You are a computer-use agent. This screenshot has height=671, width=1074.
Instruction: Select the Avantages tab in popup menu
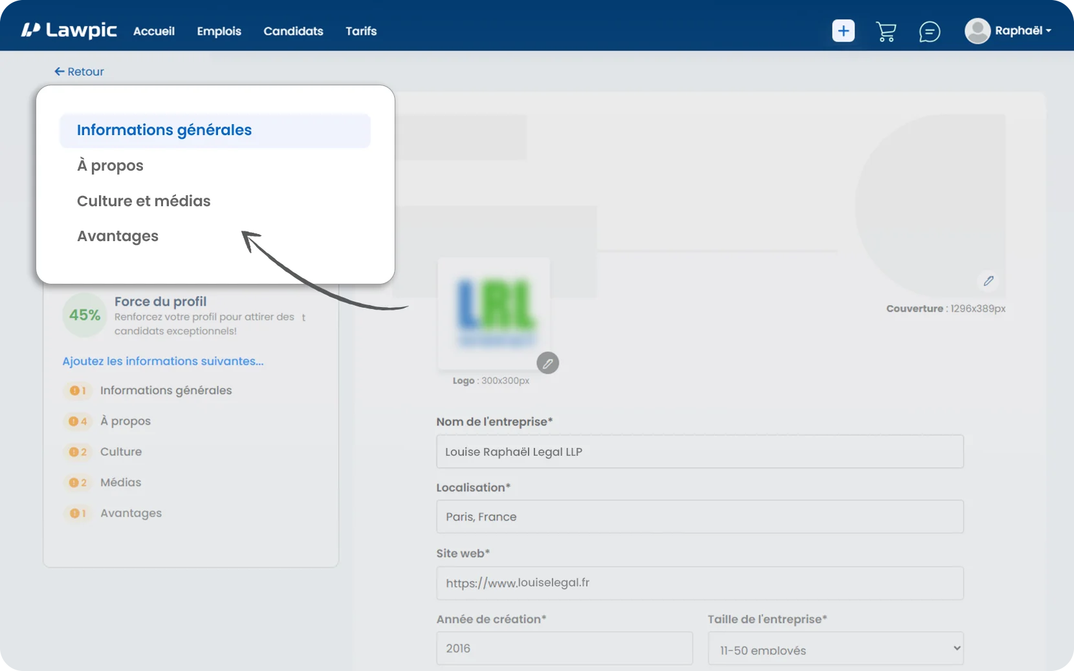pyautogui.click(x=118, y=236)
